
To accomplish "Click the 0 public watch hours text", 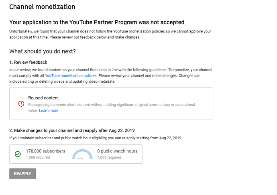I will (117, 151).
